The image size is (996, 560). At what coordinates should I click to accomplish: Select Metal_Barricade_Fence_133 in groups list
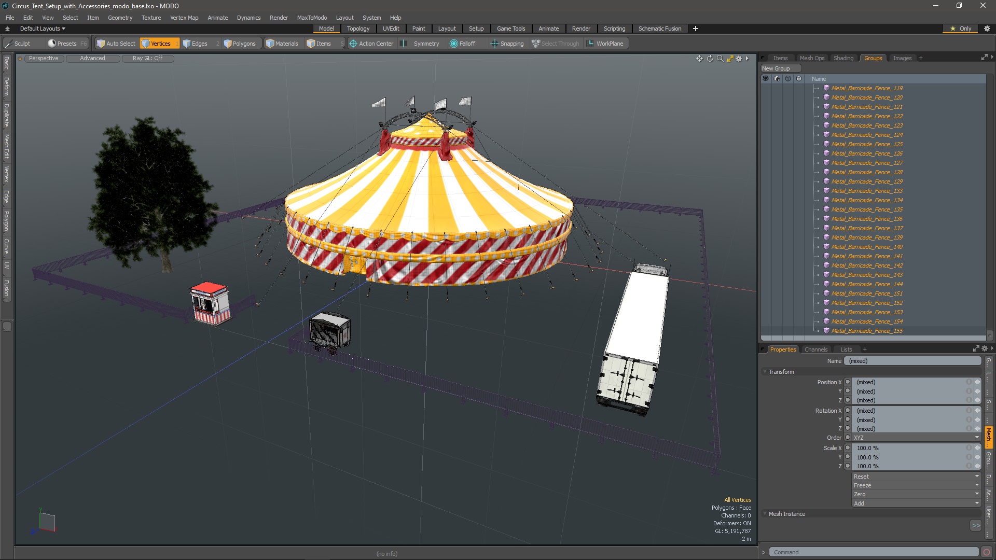[867, 191]
